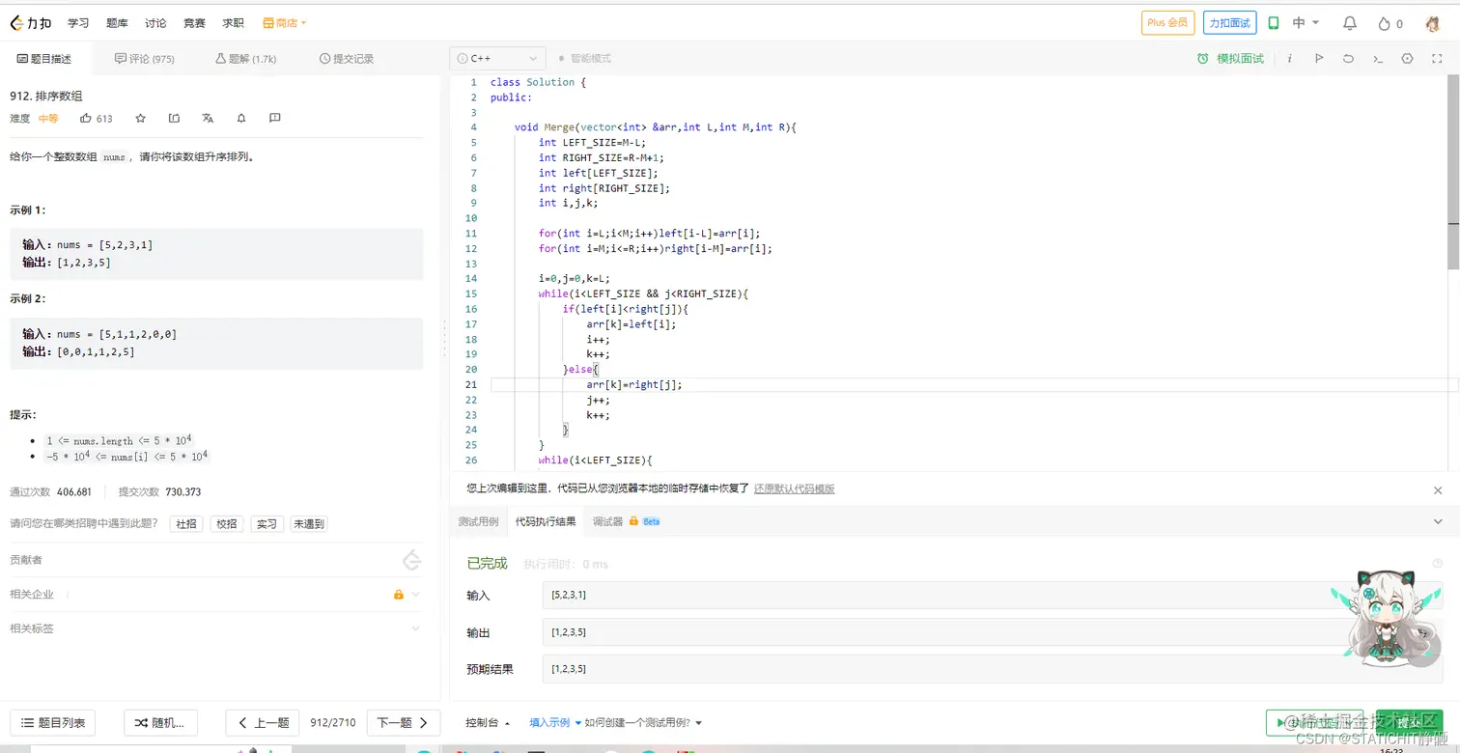The image size is (1460, 753).
Task: Open the terminal console icon in editor toolbar
Action: [1378, 59]
